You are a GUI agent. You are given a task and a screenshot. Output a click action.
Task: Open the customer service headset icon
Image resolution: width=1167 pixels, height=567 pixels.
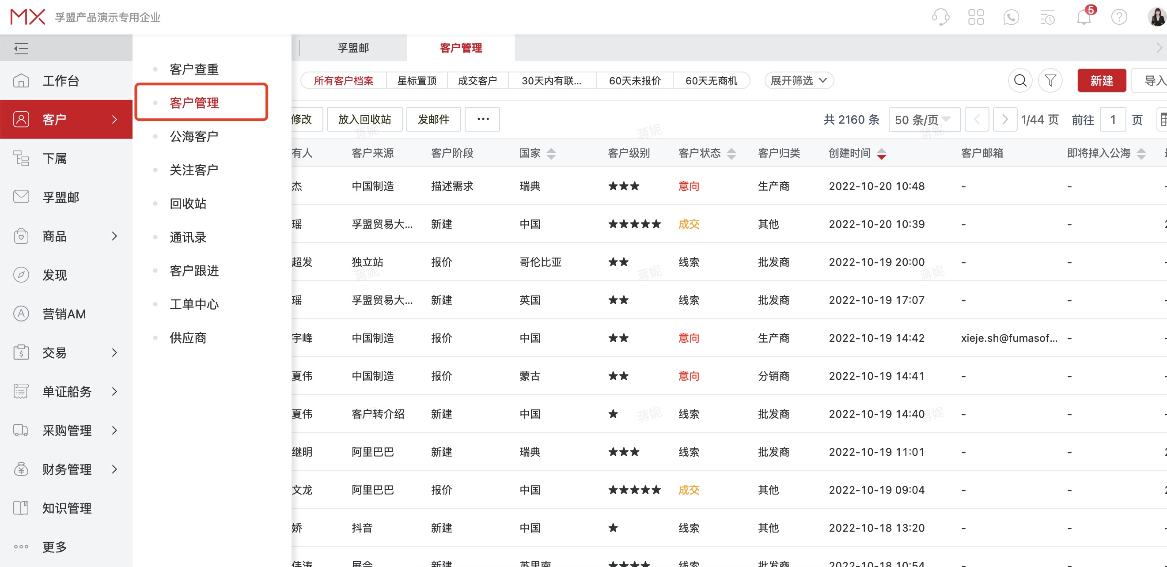coord(940,17)
